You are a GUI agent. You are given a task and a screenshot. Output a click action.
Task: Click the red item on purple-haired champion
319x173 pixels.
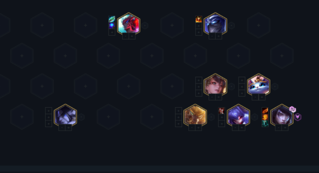click(221, 111)
